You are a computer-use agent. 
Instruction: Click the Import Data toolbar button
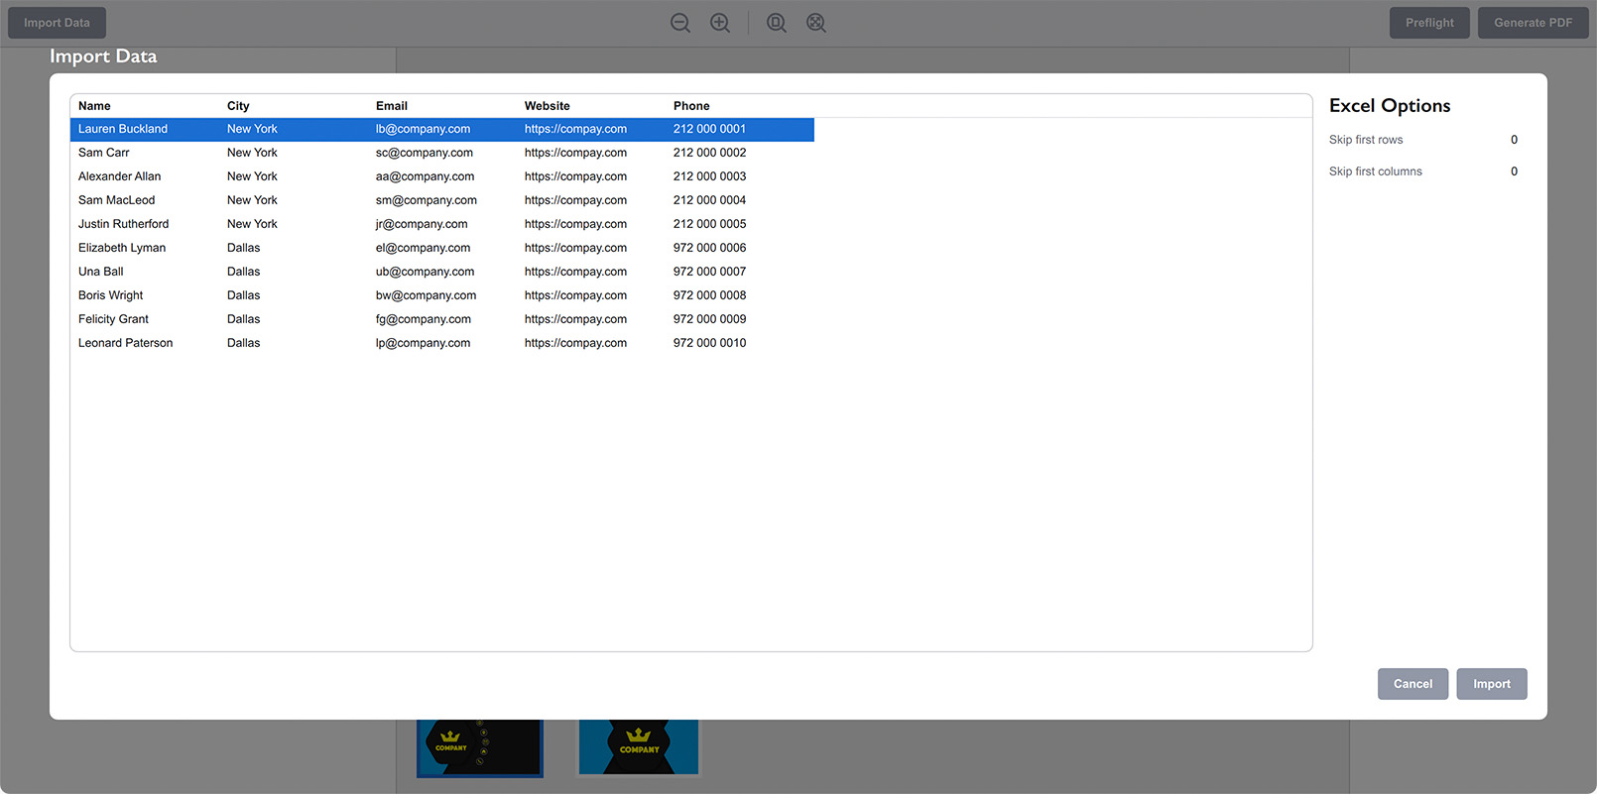[x=57, y=23]
